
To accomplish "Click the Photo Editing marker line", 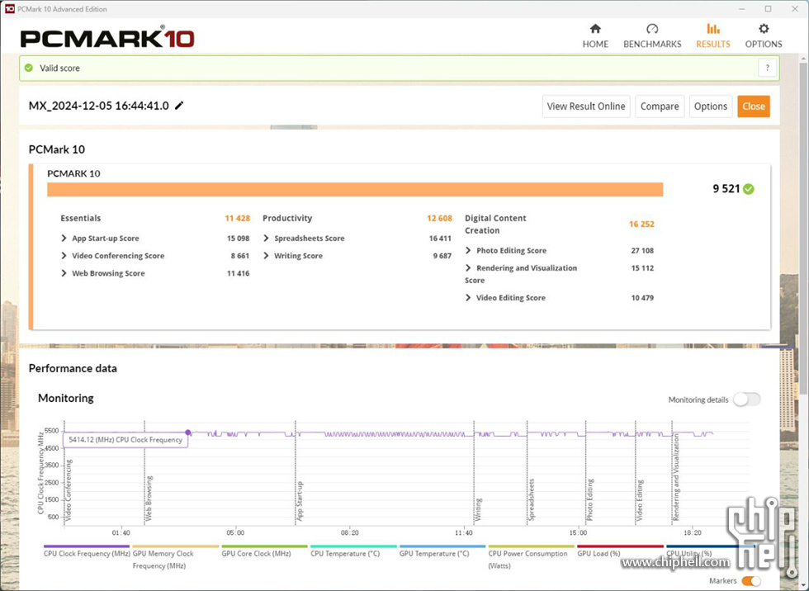I will (x=585, y=474).
